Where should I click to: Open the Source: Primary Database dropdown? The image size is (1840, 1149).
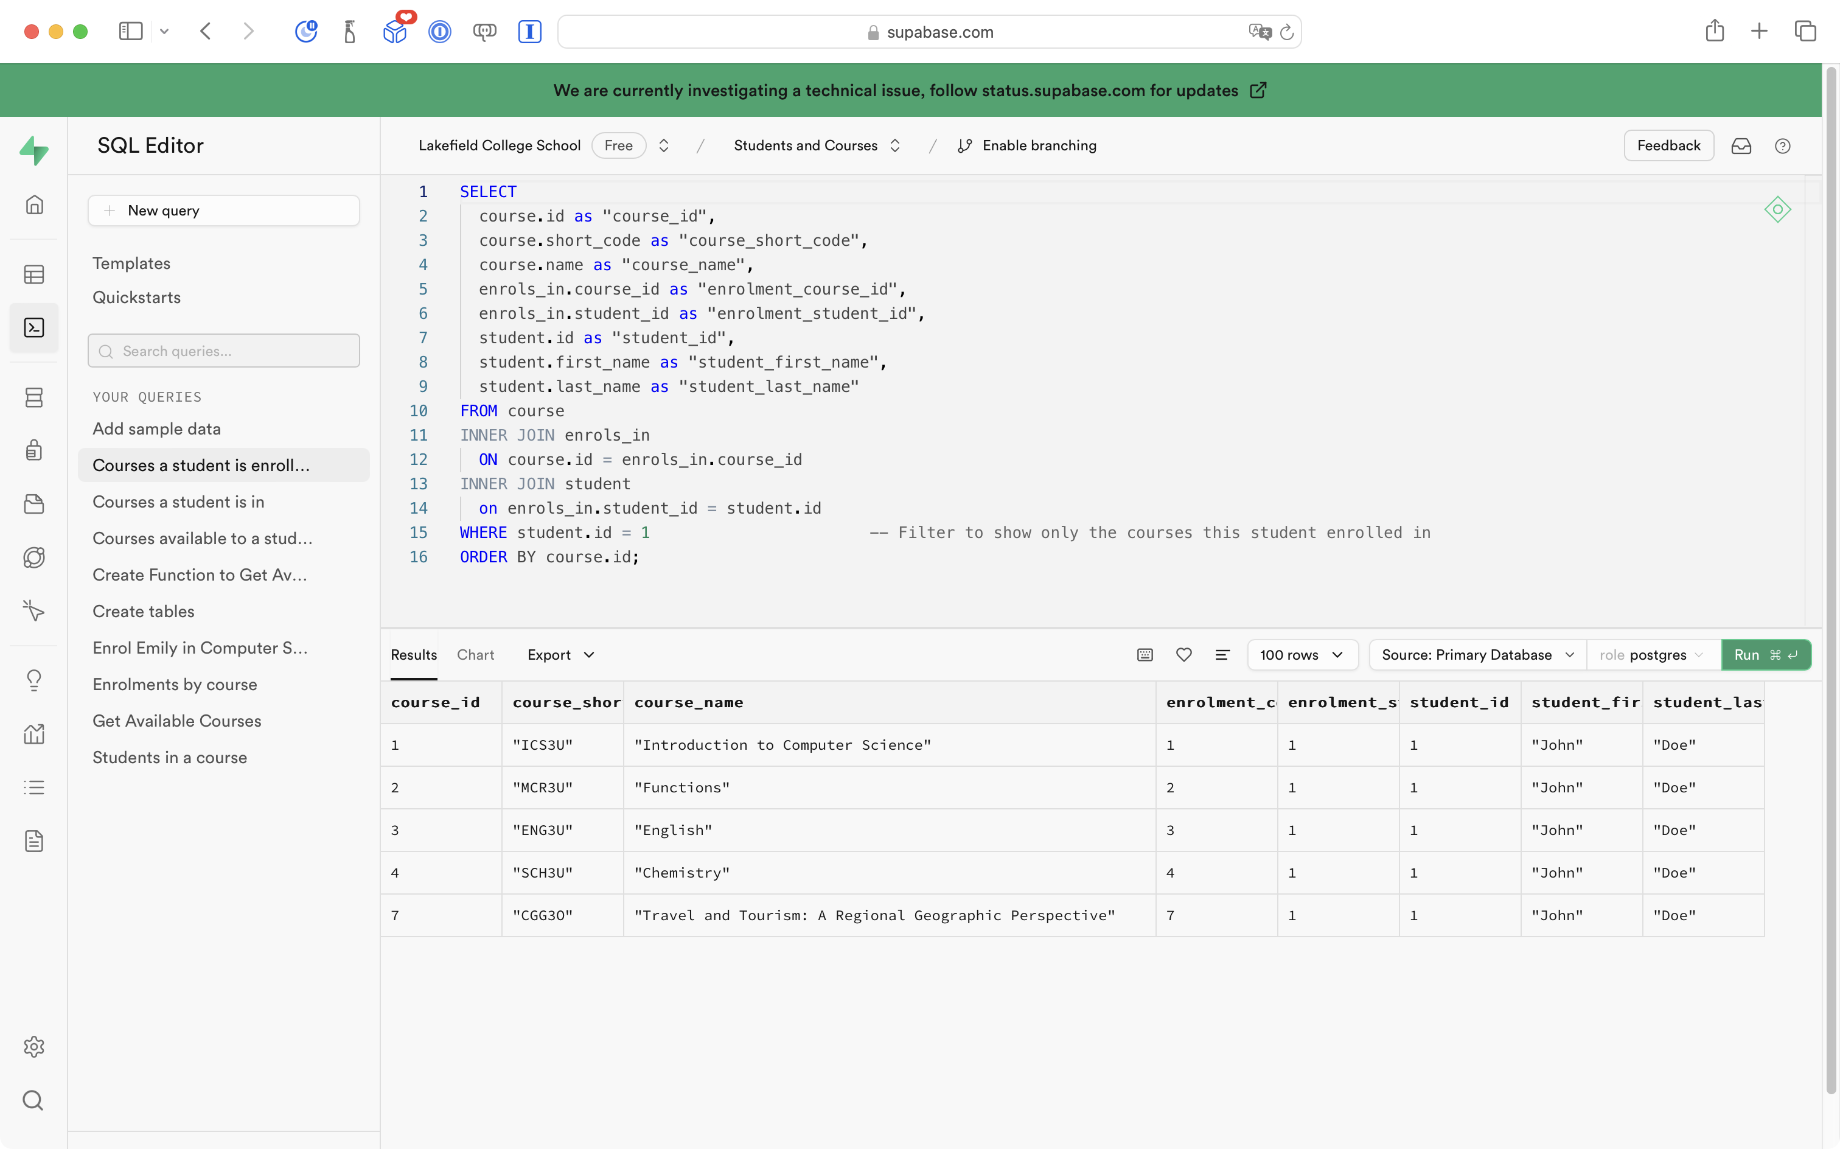pyautogui.click(x=1477, y=654)
